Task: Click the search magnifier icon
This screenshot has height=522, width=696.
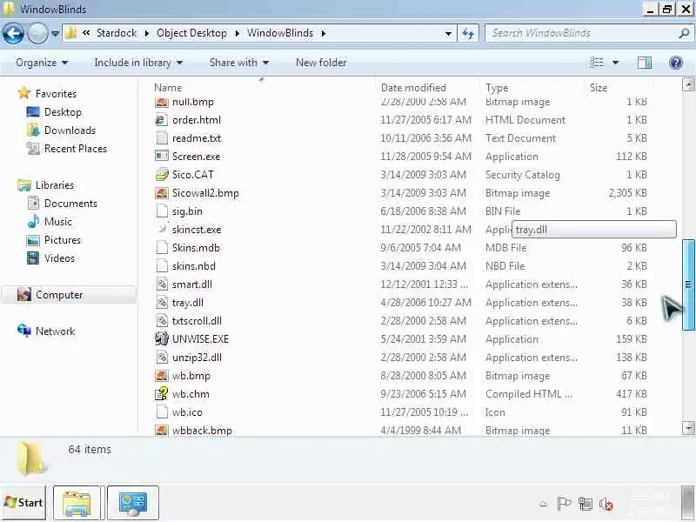Action: coord(684,33)
